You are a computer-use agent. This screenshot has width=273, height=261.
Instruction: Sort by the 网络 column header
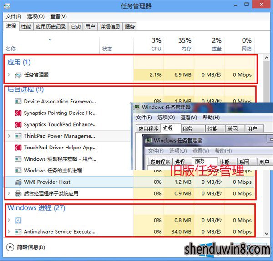pyautogui.click(x=239, y=45)
